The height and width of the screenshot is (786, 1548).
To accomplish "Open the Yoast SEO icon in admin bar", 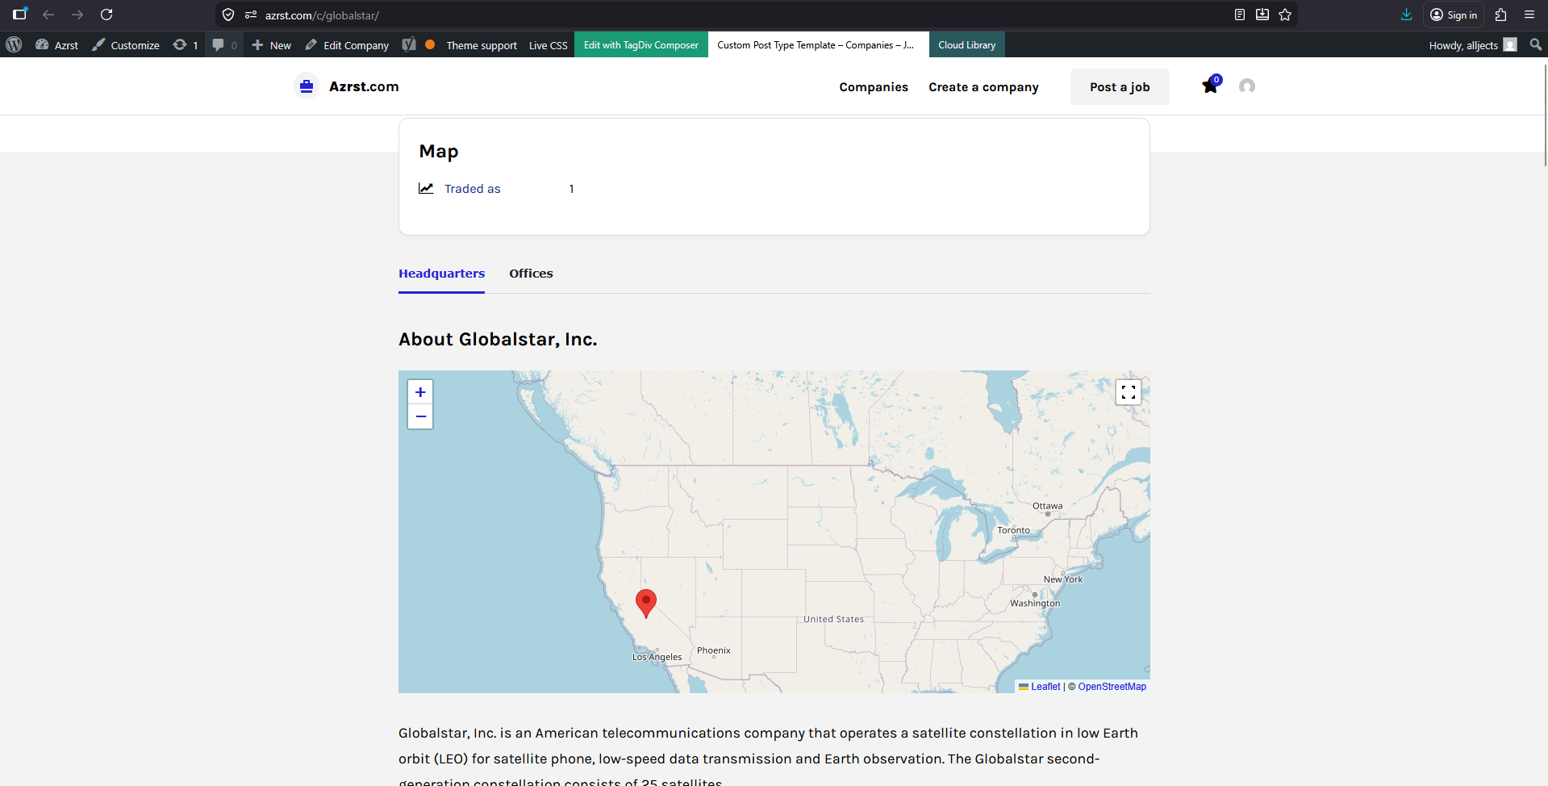I will pyautogui.click(x=409, y=44).
